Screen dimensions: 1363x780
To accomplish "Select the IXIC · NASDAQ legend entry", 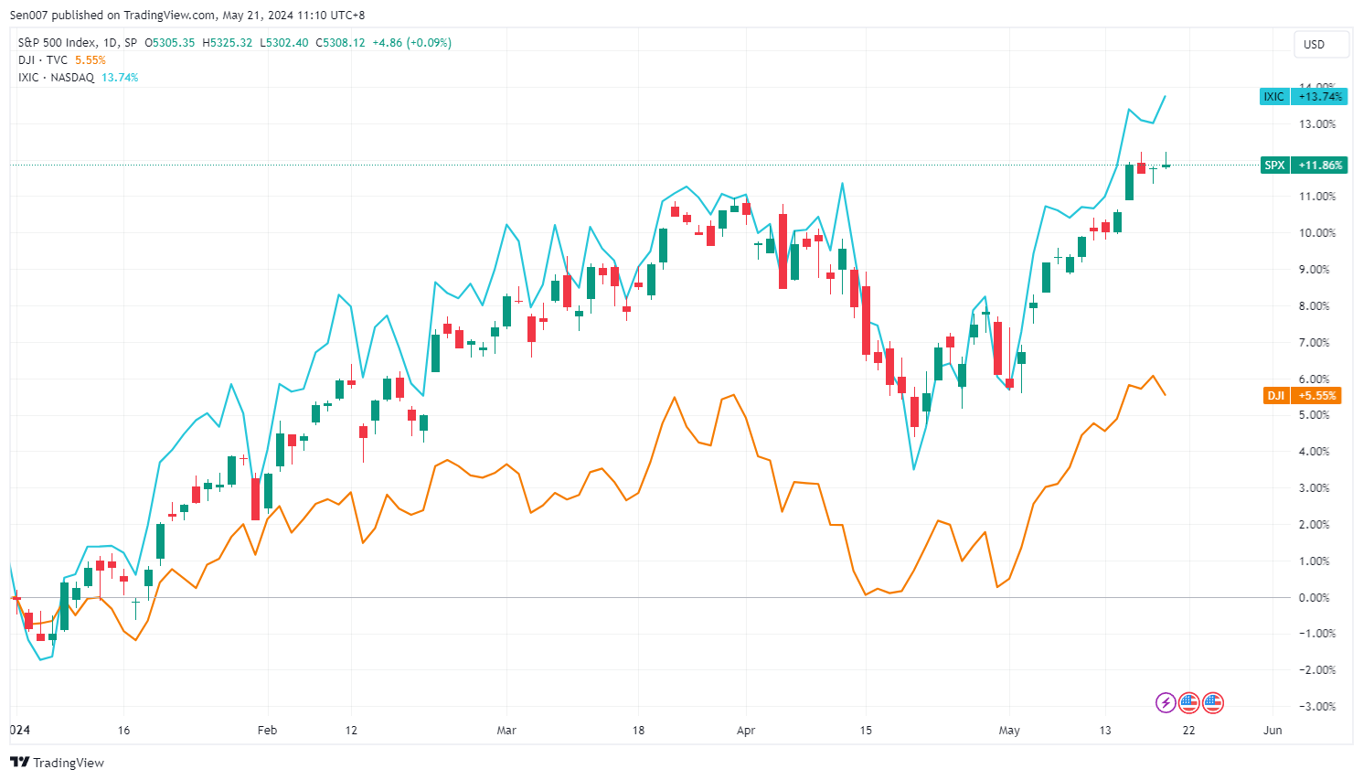I will click(x=56, y=78).
